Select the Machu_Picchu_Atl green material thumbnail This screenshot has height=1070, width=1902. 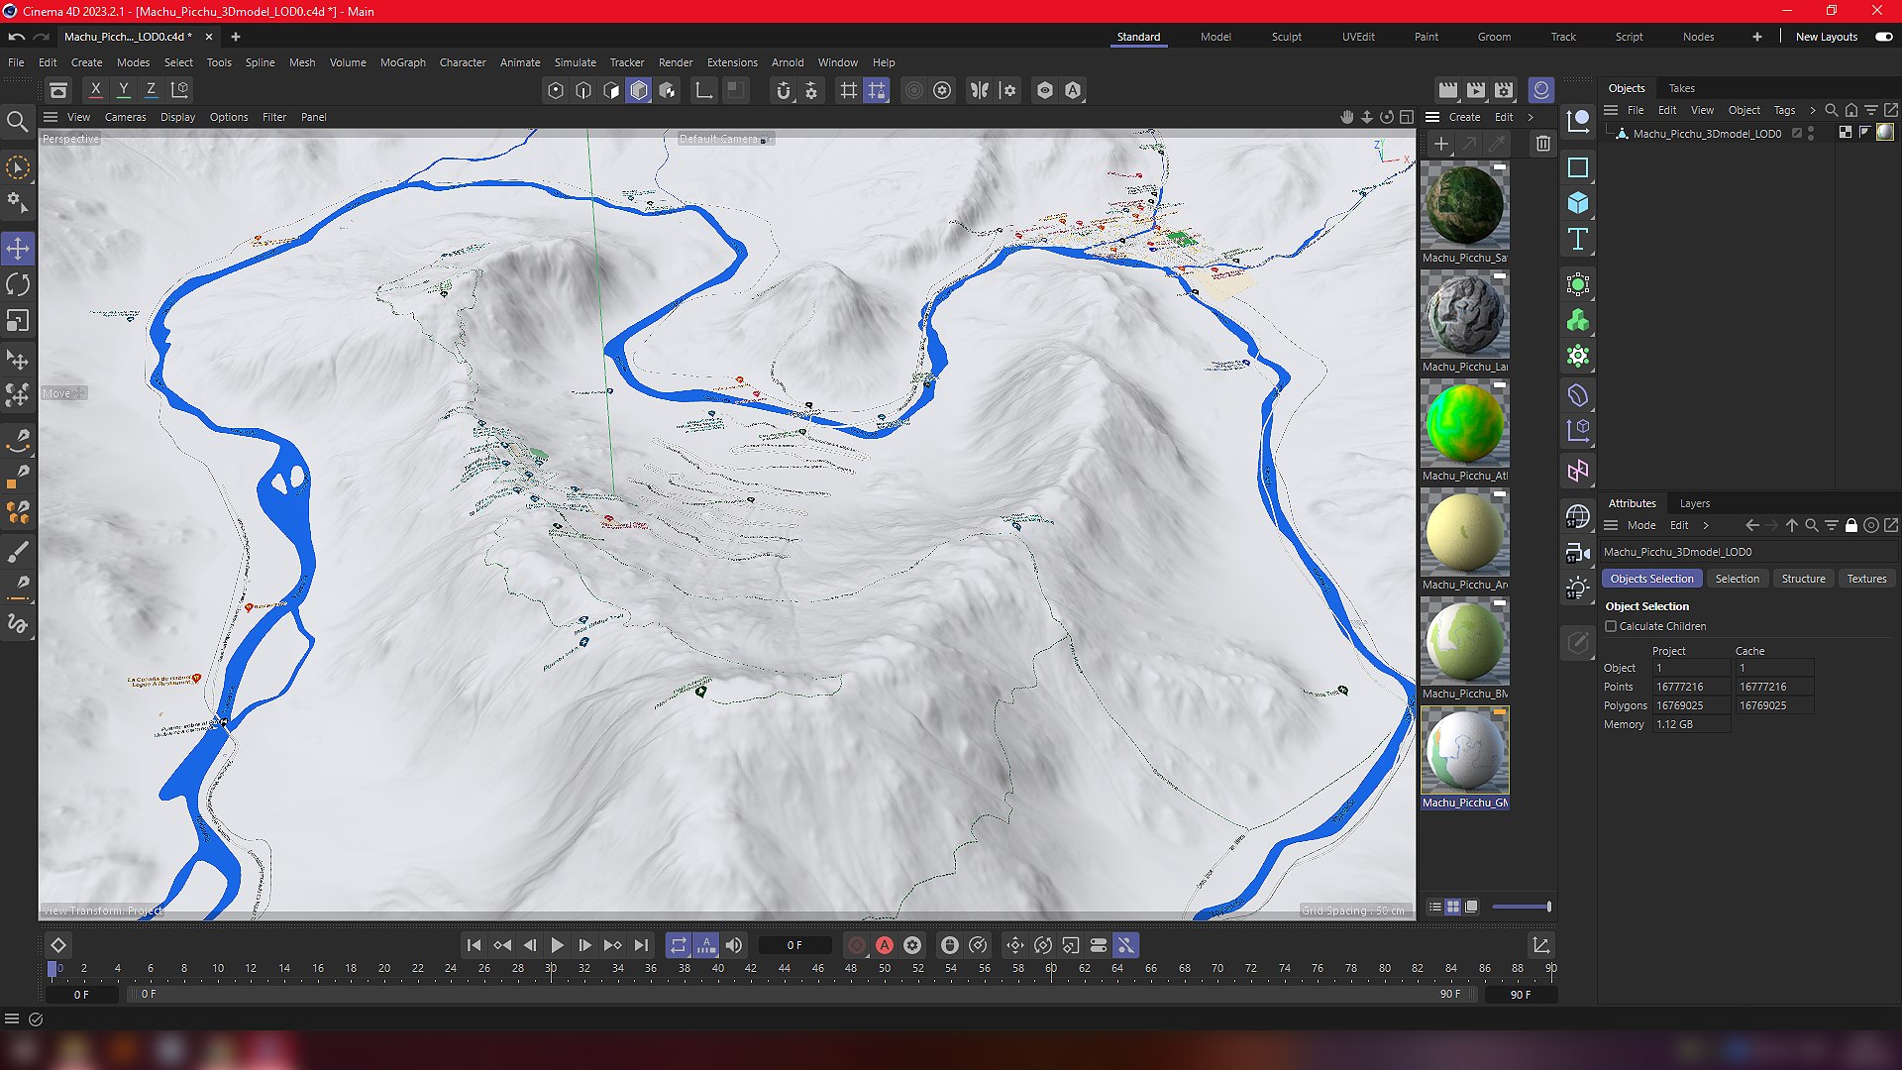(x=1464, y=424)
